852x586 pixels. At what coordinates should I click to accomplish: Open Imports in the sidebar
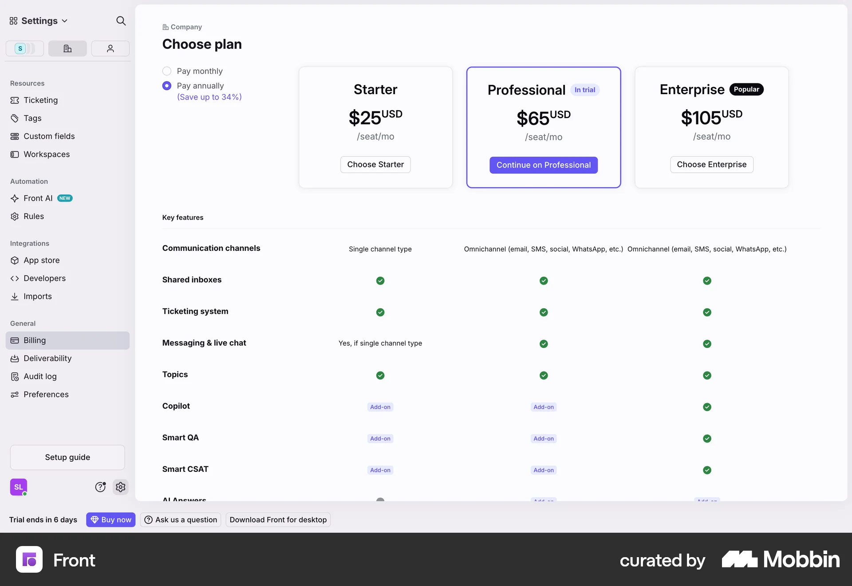point(37,296)
